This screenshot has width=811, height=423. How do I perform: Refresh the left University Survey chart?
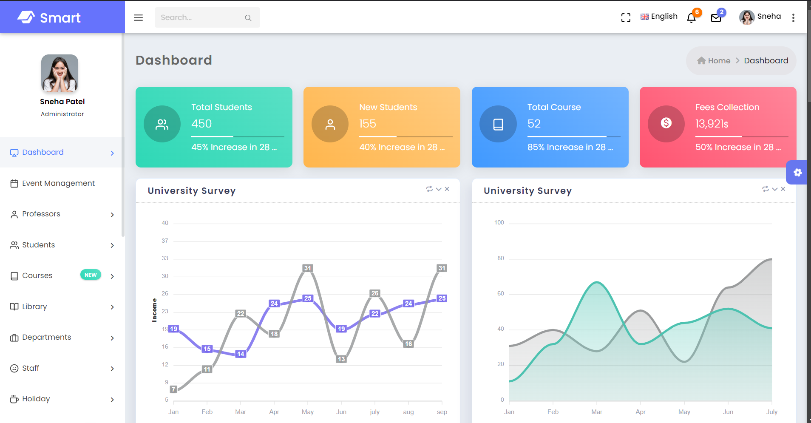429,189
